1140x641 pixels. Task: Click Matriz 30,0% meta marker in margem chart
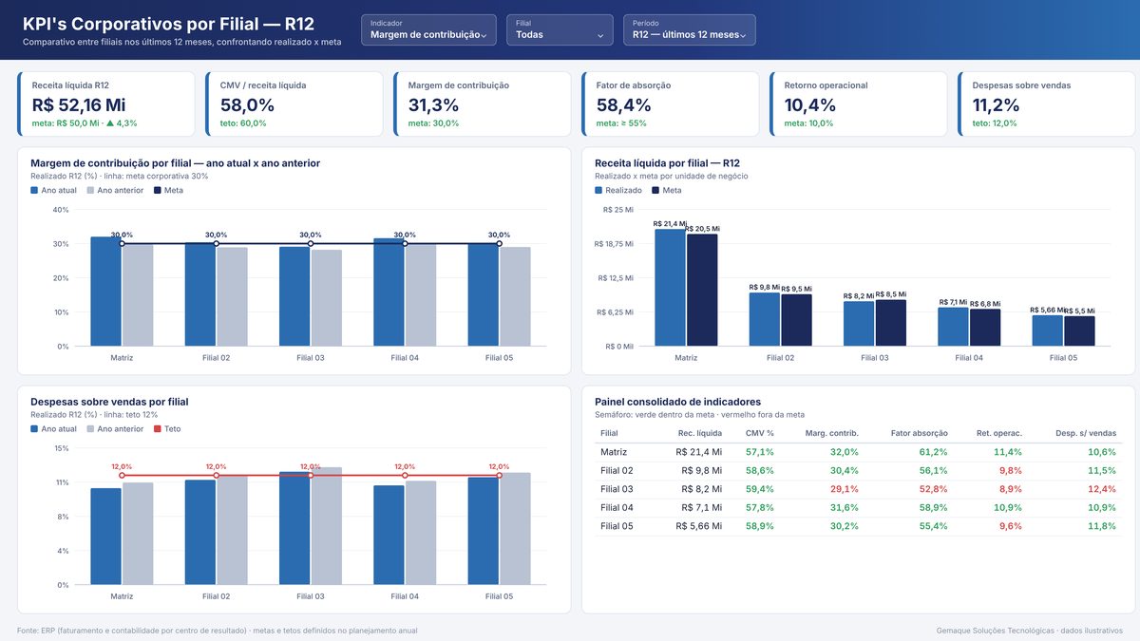tap(122, 244)
